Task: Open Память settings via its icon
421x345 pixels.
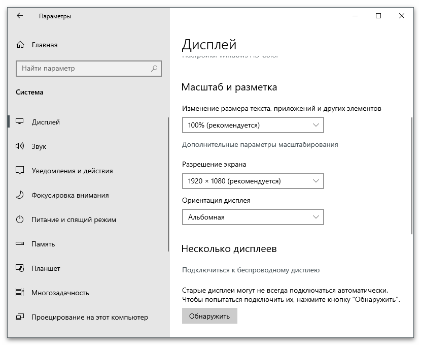Action: 19,244
